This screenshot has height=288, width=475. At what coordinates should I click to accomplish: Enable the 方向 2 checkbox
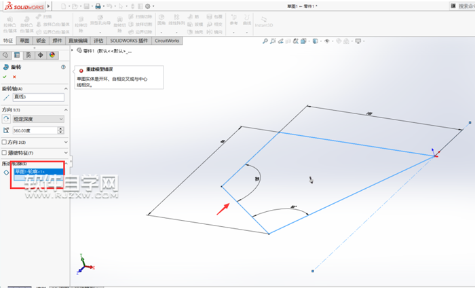[4, 142]
